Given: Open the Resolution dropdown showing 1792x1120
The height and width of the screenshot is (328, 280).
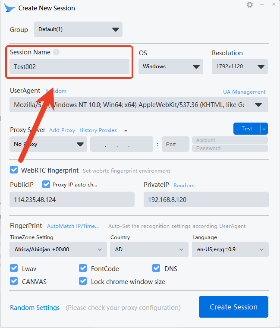Looking at the screenshot, I should (x=239, y=66).
